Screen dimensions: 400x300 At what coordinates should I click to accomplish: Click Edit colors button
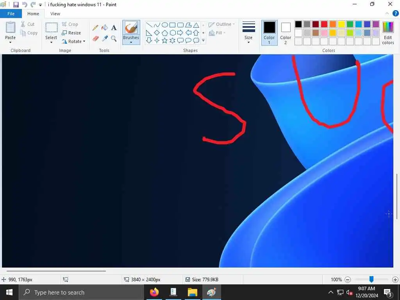388,33
